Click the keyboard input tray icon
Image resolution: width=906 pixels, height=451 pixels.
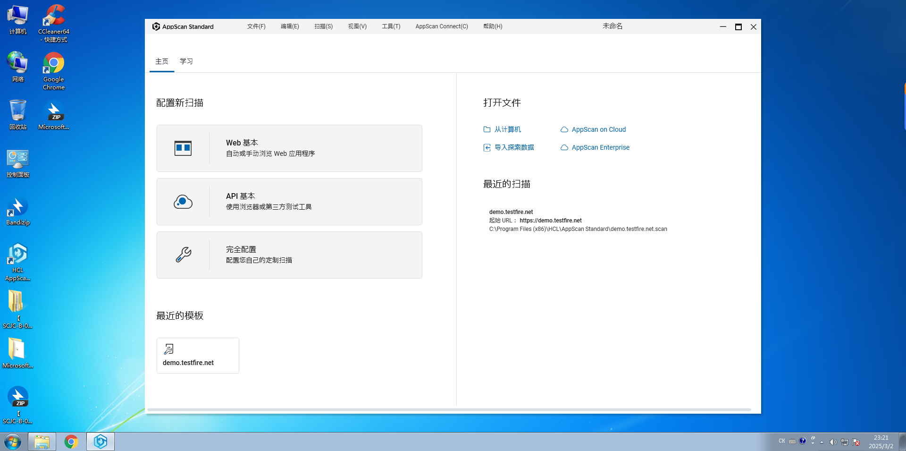tap(792, 442)
